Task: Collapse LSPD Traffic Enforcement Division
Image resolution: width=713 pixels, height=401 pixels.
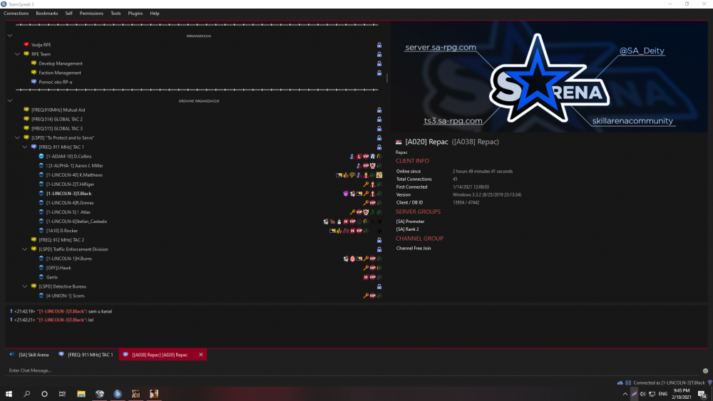Action: click(x=24, y=249)
